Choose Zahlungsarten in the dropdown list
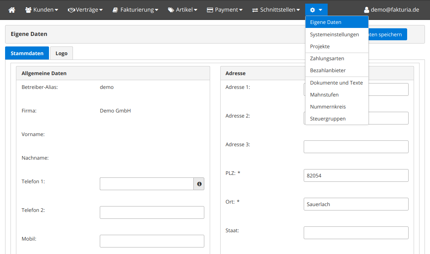The height and width of the screenshot is (254, 430). 327,58
